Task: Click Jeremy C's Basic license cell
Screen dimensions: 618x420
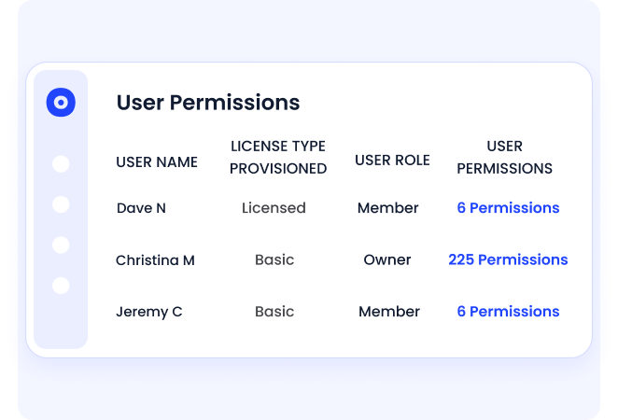Action: pyautogui.click(x=274, y=312)
